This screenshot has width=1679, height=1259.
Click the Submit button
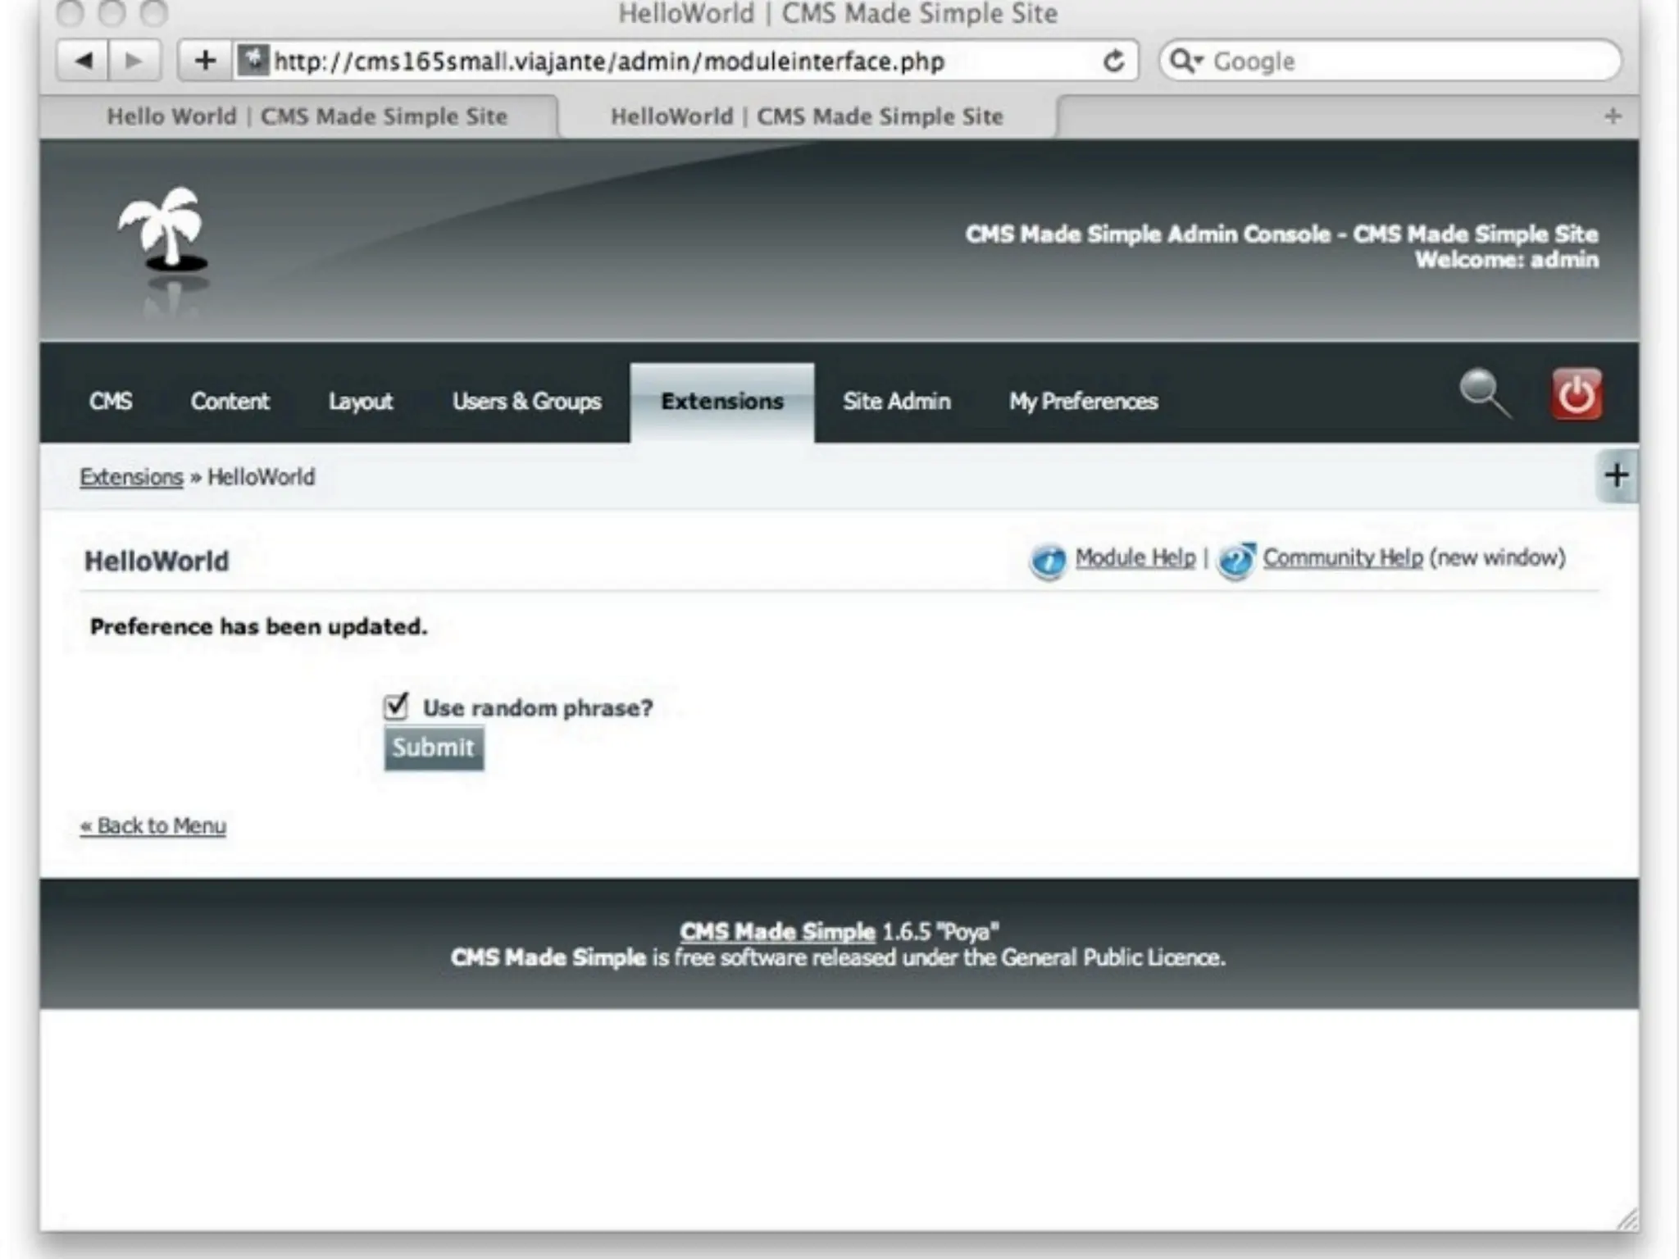[434, 748]
